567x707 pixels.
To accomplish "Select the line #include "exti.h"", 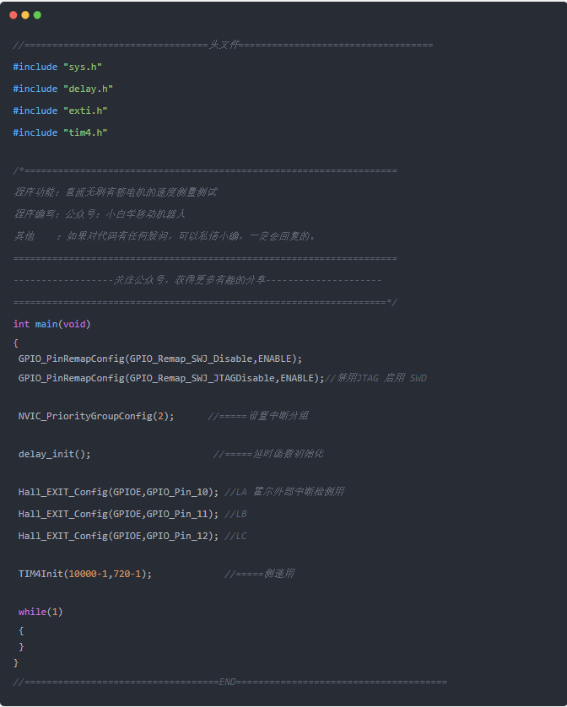I will (x=60, y=111).
